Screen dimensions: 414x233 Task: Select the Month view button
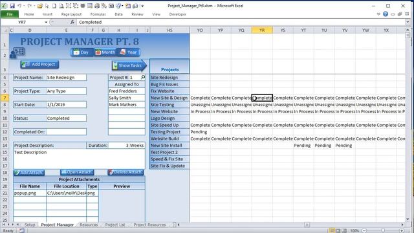pyautogui.click(x=105, y=52)
